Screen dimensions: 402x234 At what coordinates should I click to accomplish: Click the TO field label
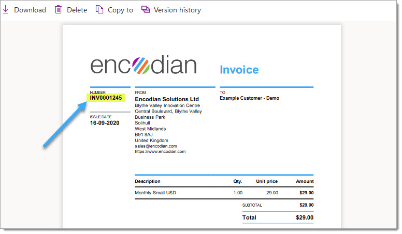pyautogui.click(x=222, y=92)
